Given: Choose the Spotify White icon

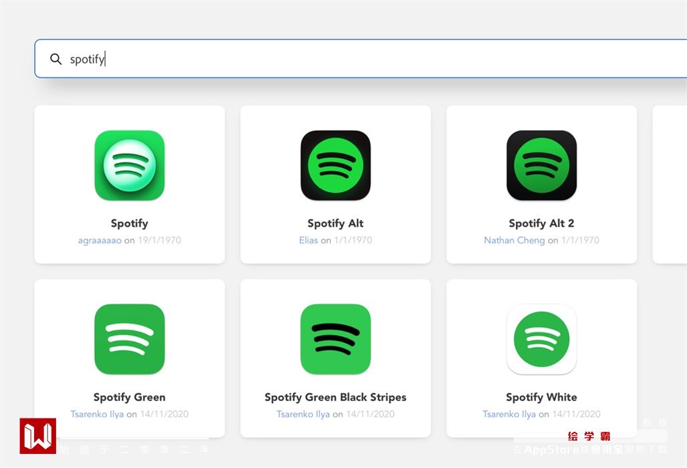Looking at the screenshot, I should click(541, 339).
